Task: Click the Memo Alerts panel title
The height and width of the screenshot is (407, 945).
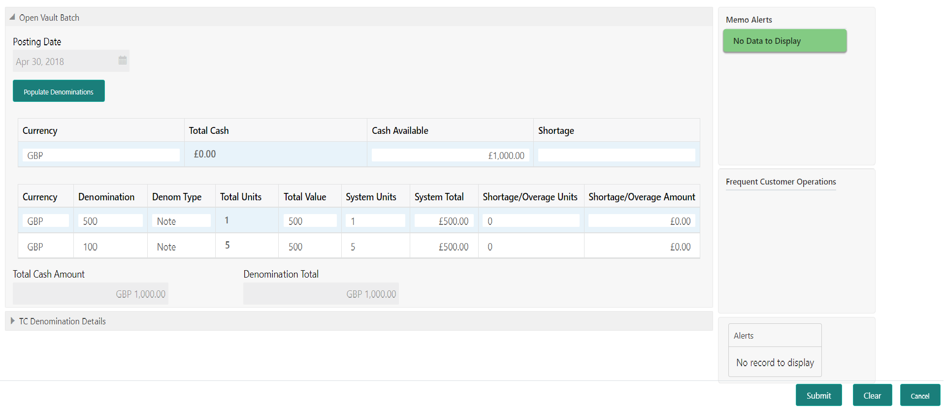Action: pos(749,20)
